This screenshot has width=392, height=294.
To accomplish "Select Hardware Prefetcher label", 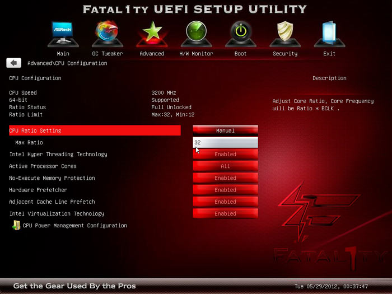I will (38, 190).
